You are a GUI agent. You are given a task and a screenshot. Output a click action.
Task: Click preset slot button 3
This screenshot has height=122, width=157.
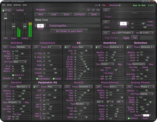point(98,10)
